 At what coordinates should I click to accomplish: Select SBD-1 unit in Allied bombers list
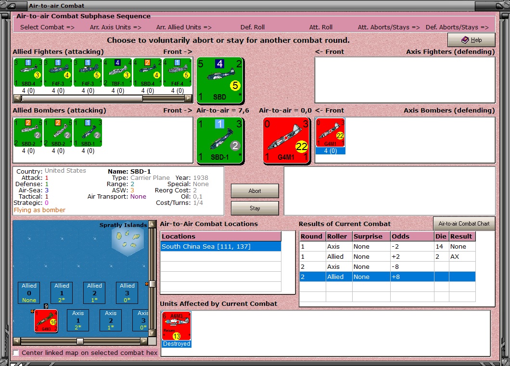tap(88, 133)
